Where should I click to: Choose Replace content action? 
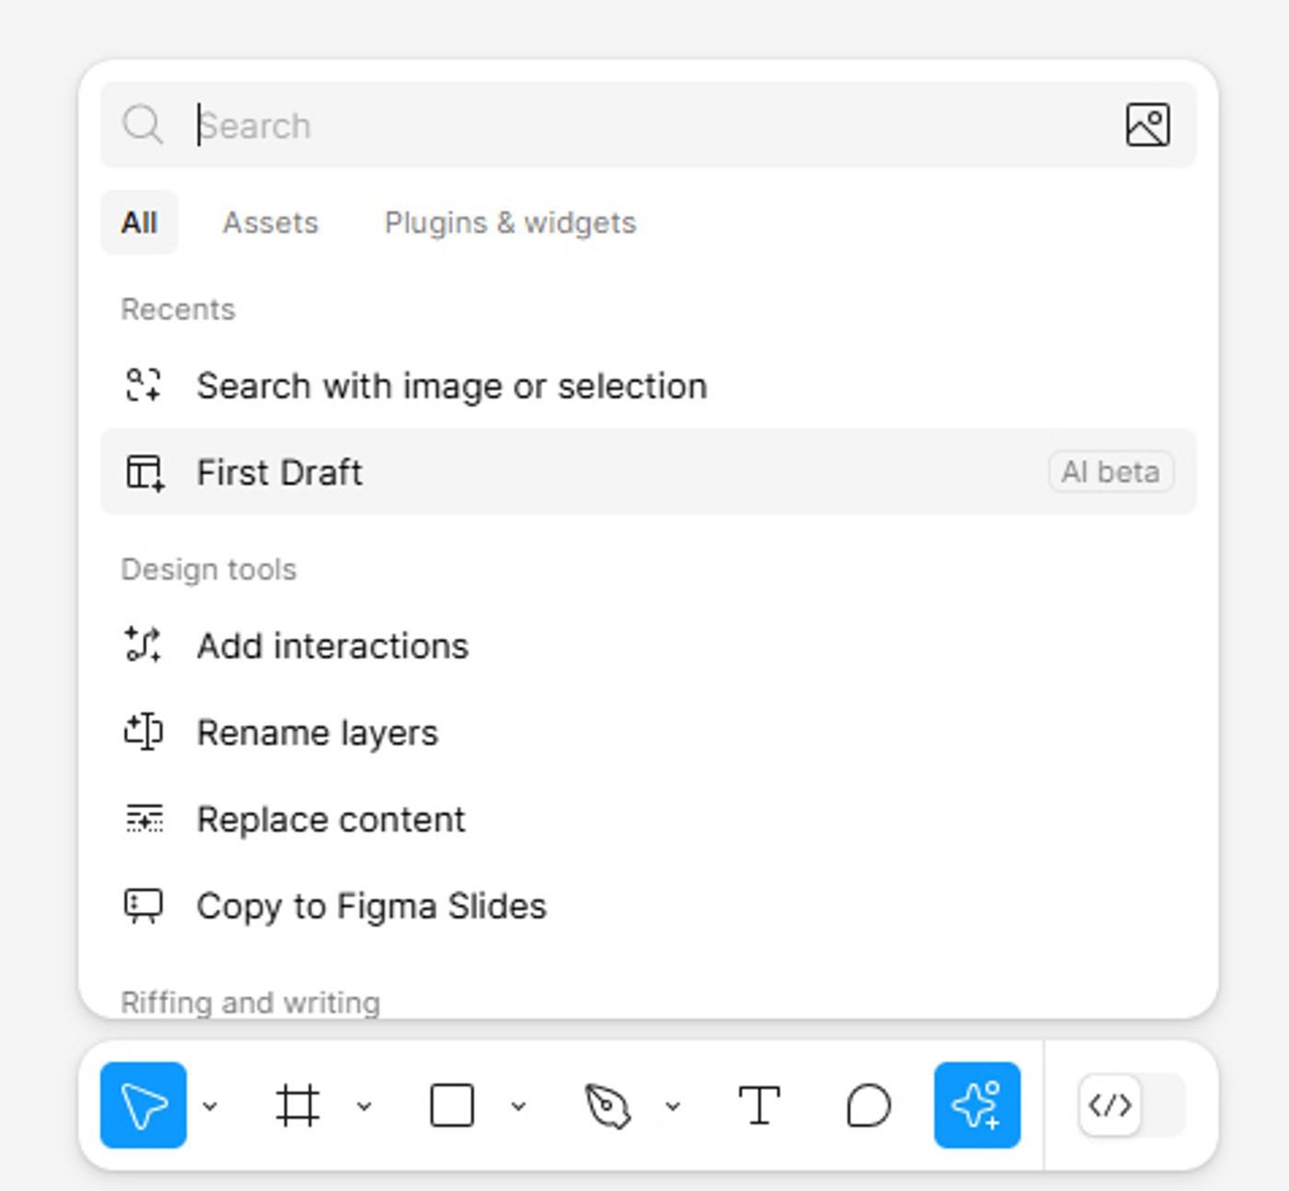(648, 819)
